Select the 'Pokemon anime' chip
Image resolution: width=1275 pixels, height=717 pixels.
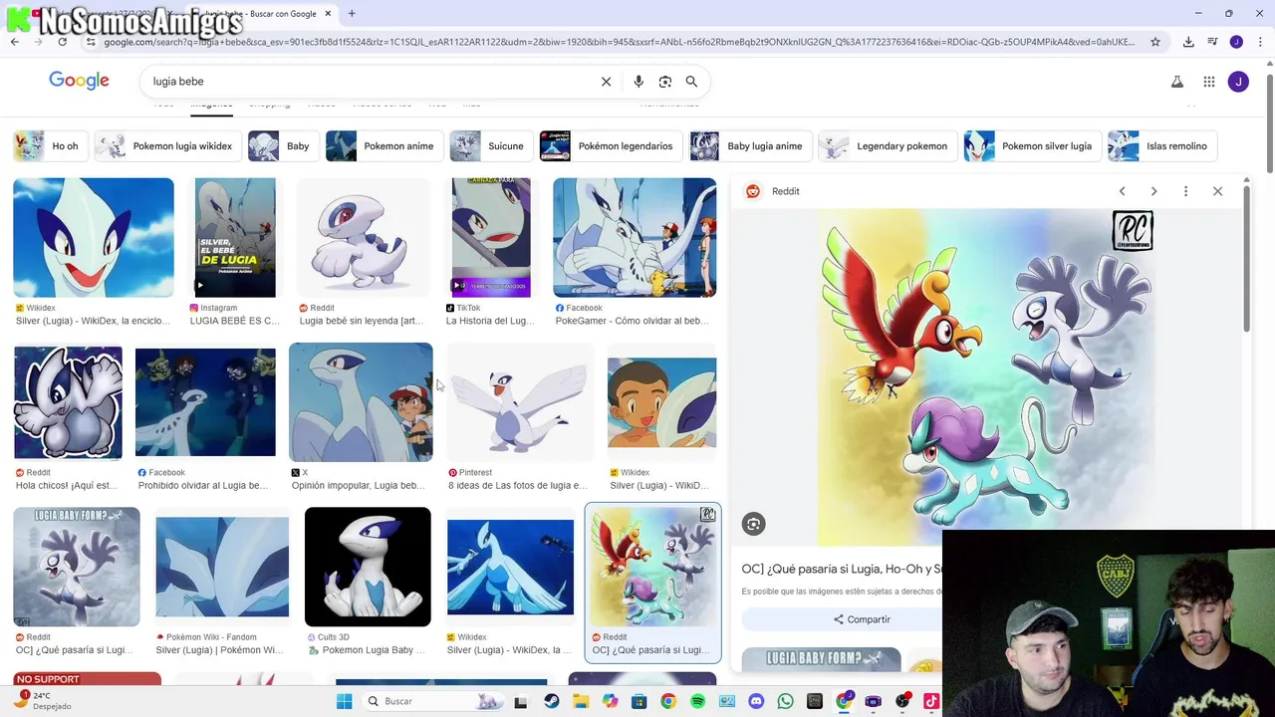click(383, 146)
